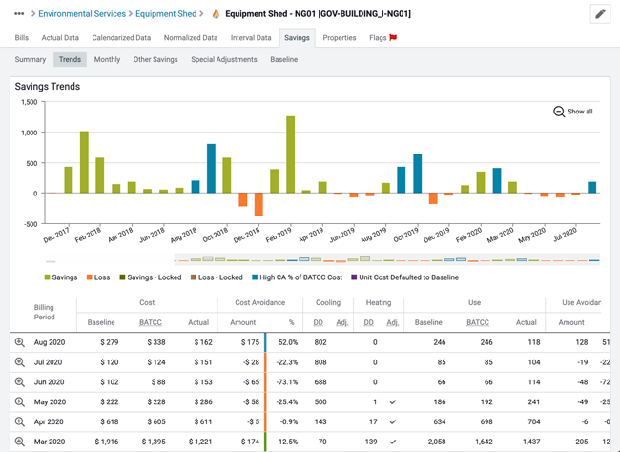This screenshot has height=452, width=620.
Task: Zoom into the Aug 2020 billing period
Action: (19, 342)
